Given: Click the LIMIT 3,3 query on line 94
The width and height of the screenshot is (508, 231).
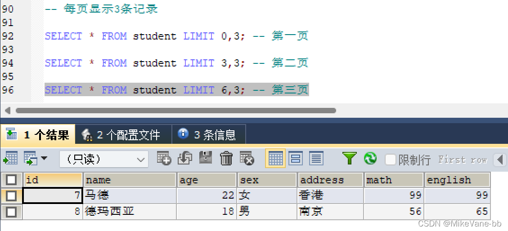Looking at the screenshot, I should coord(145,63).
